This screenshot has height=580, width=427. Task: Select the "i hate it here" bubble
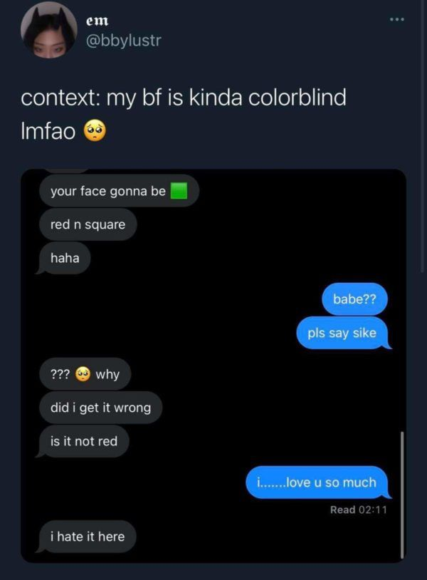(x=86, y=537)
